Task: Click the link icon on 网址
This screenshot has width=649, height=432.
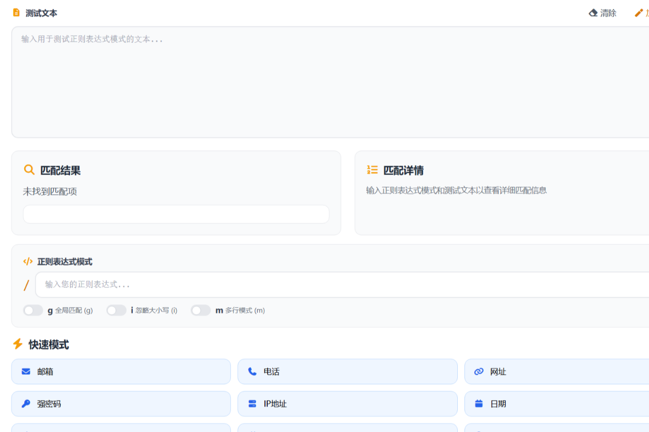Action: coord(479,371)
